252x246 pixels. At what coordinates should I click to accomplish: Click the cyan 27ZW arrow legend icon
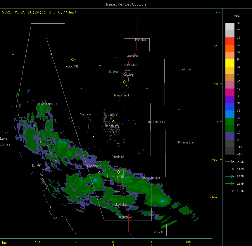[x=230, y=176]
